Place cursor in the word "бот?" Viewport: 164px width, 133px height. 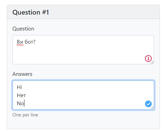30,42
